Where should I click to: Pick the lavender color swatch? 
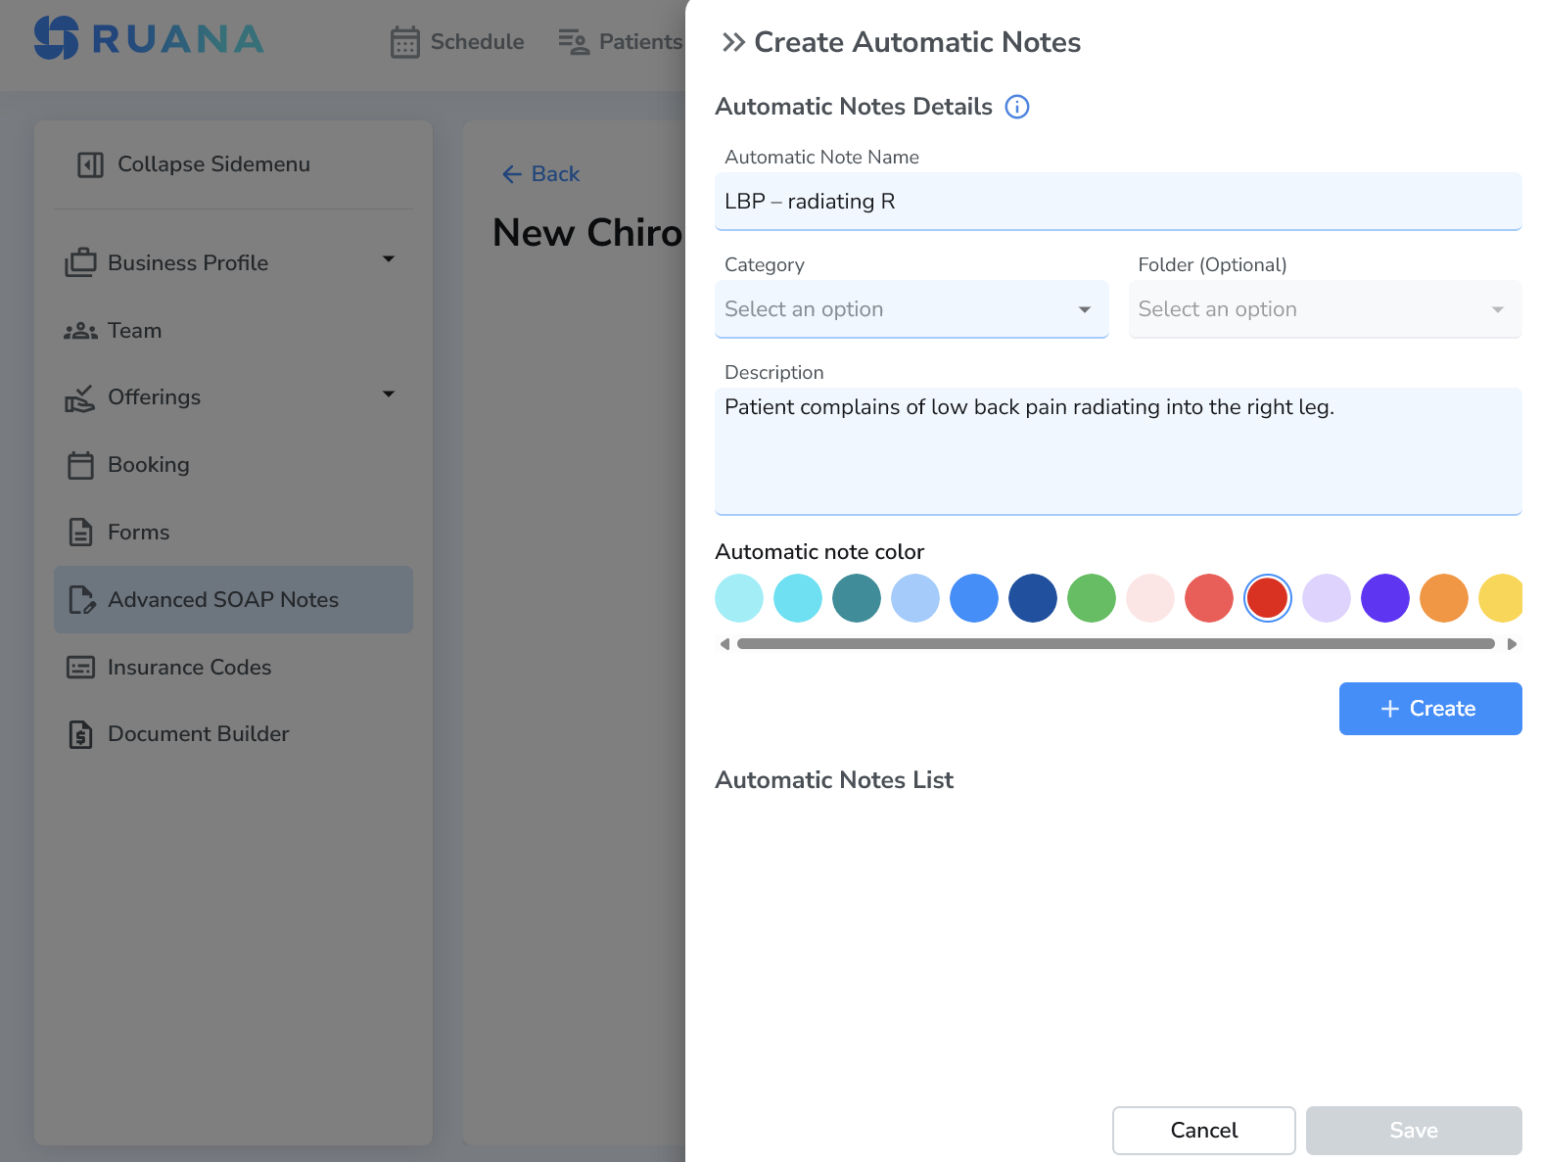(1327, 598)
